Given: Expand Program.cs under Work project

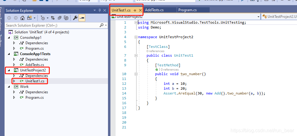Looking at the screenshot, I should click(x=14, y=98).
